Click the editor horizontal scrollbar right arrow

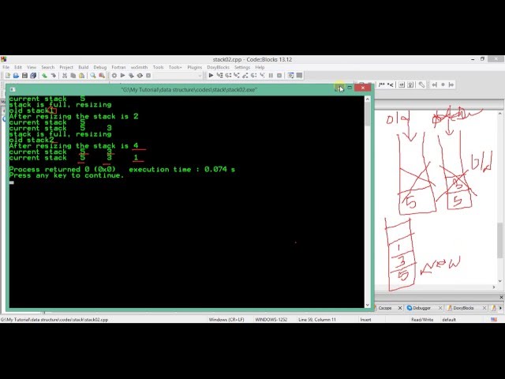tap(494, 287)
